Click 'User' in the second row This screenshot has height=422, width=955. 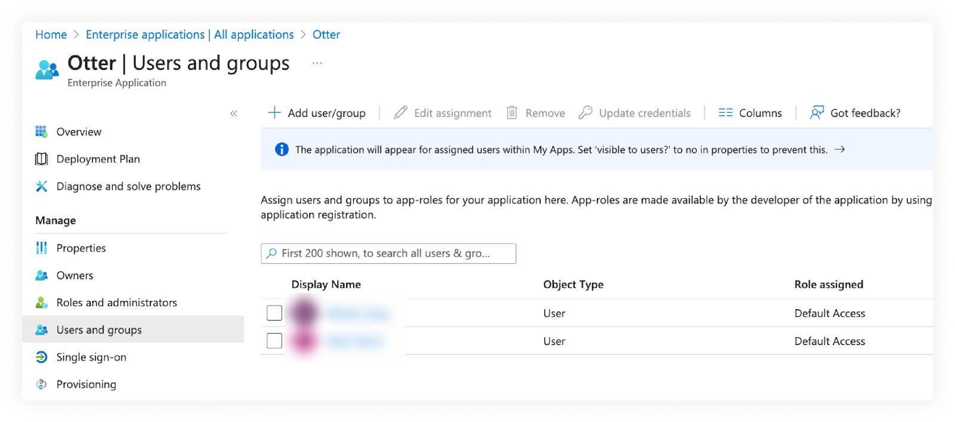(x=554, y=341)
